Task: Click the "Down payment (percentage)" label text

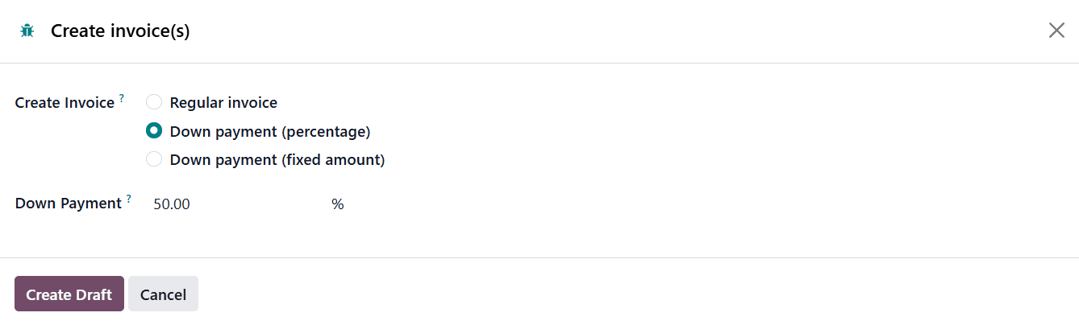Action: (269, 131)
